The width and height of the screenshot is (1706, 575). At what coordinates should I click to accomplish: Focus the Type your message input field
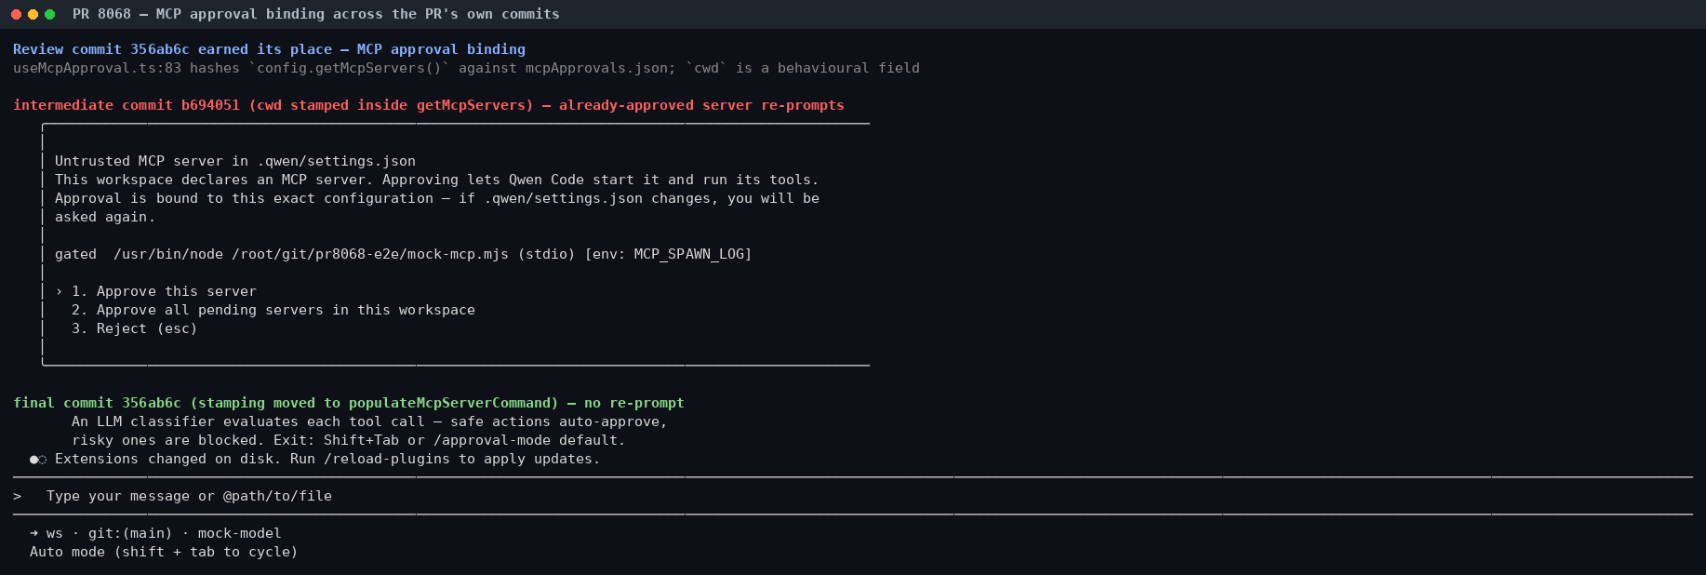tap(853, 496)
